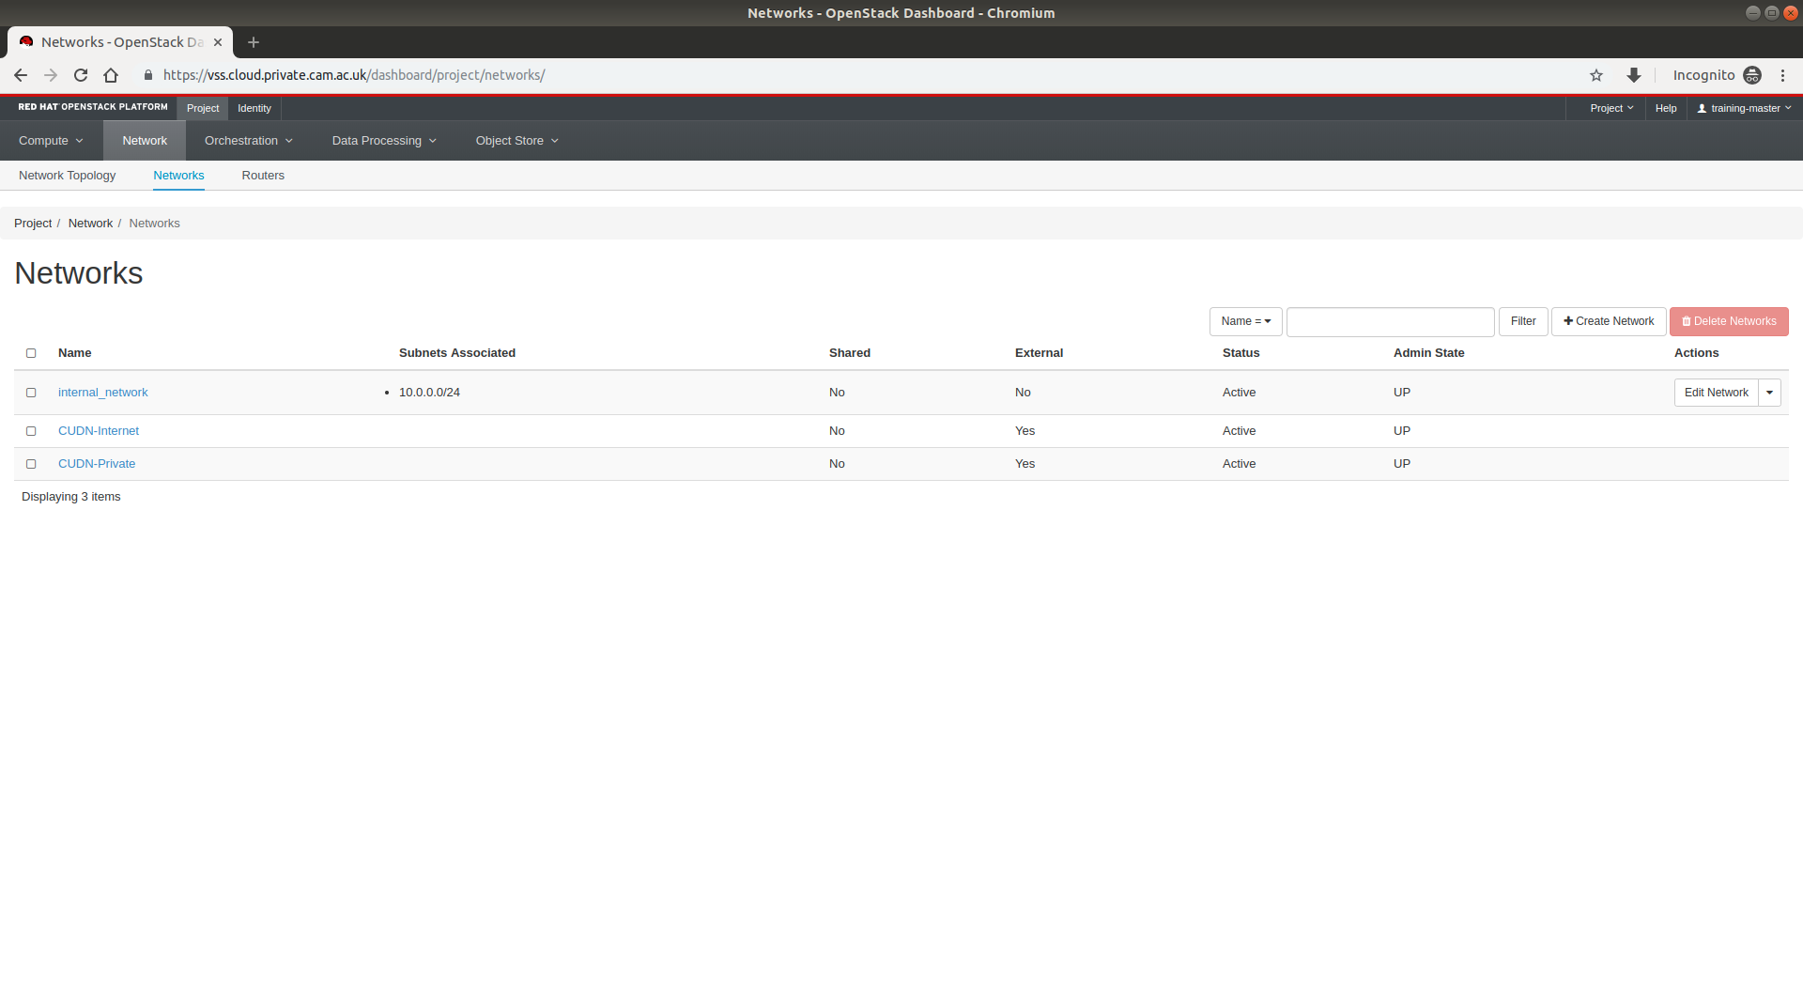Click the Incognito profile icon
The width and height of the screenshot is (1803, 989).
click(x=1752, y=75)
